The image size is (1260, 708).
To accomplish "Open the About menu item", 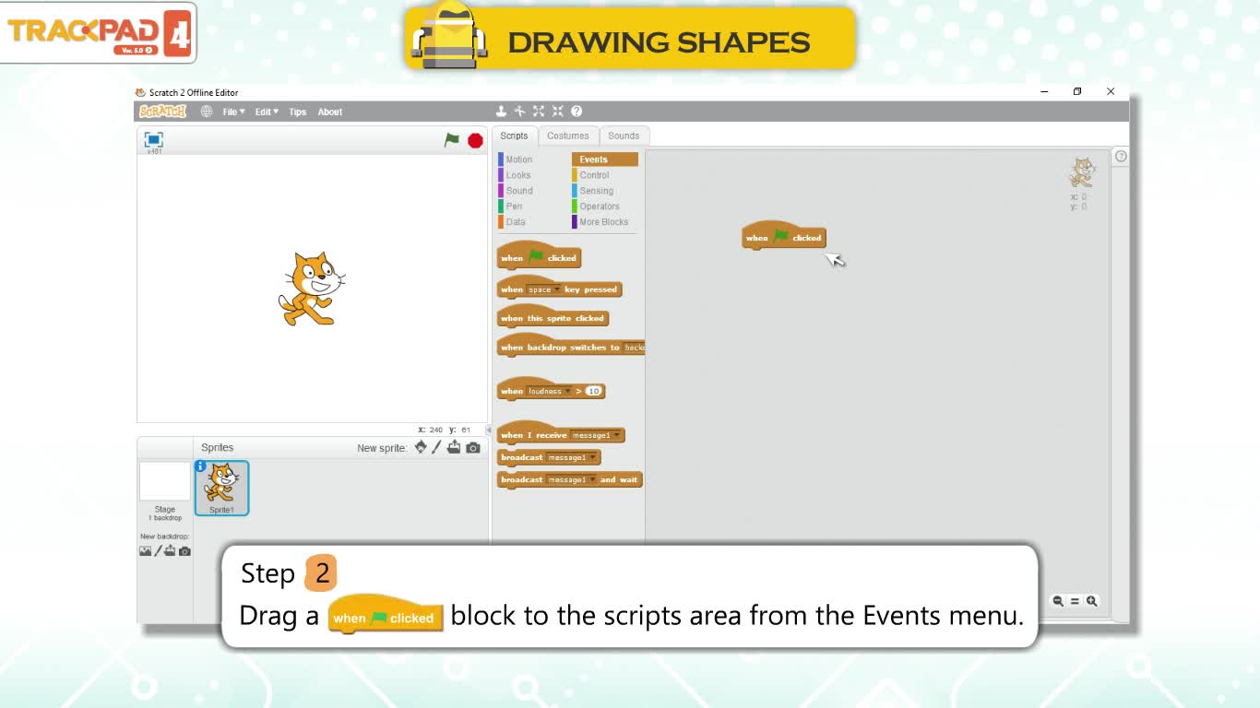I will click(330, 112).
